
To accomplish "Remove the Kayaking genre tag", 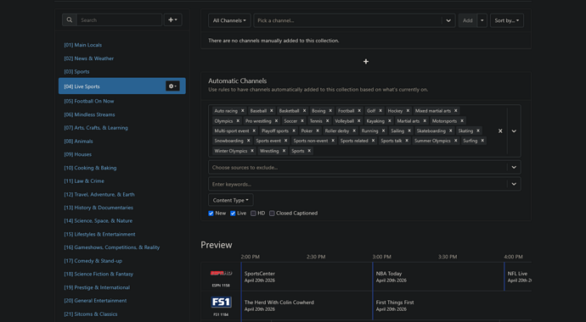I will [390, 120].
